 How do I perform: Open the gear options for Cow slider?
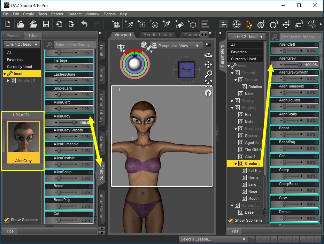(316, 198)
